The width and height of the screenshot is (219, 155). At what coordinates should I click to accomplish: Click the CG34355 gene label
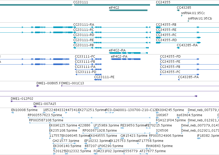(x=163, y=2)
